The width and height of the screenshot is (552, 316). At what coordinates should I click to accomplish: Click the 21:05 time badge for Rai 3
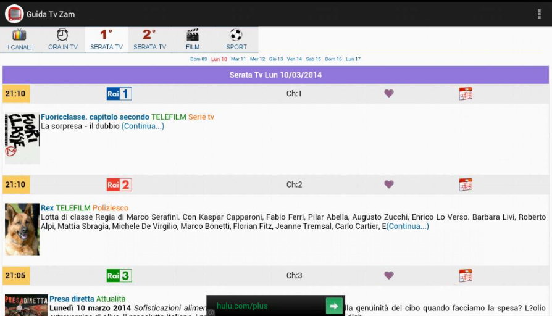pos(16,275)
